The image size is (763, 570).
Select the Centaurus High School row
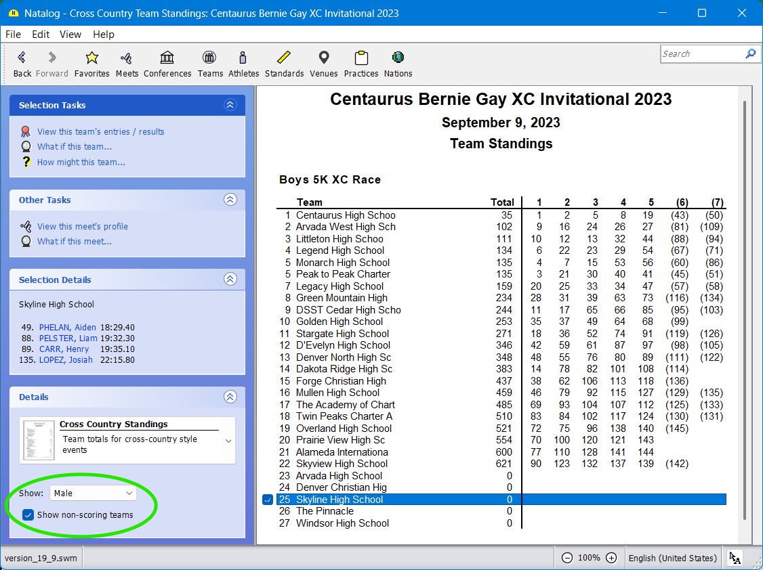[501, 215]
